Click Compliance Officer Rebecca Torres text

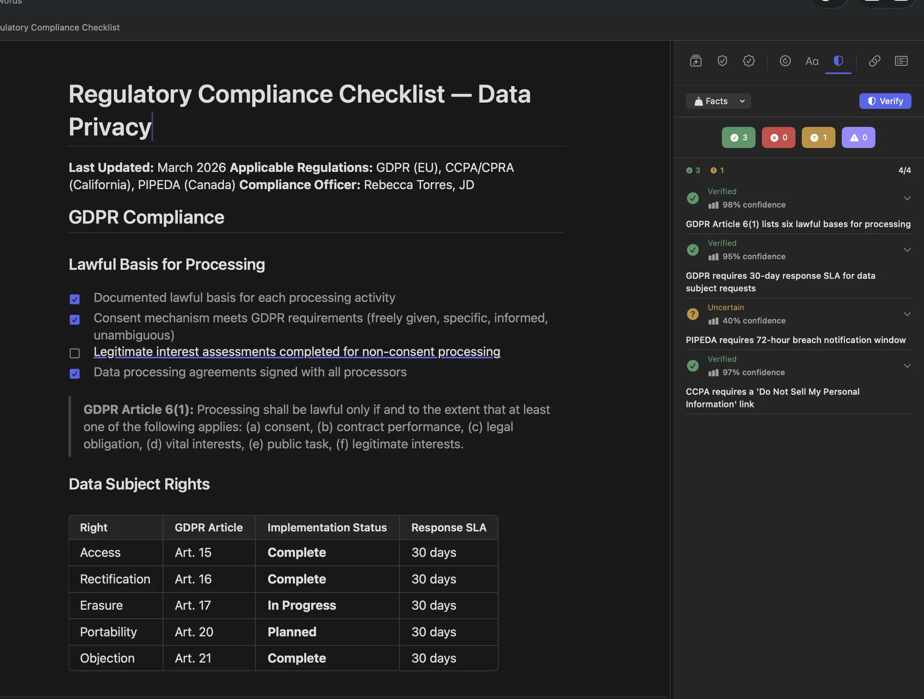(x=356, y=185)
